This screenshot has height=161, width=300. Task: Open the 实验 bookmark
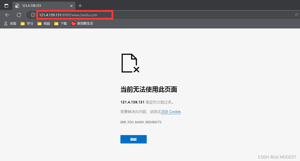coord(10,24)
